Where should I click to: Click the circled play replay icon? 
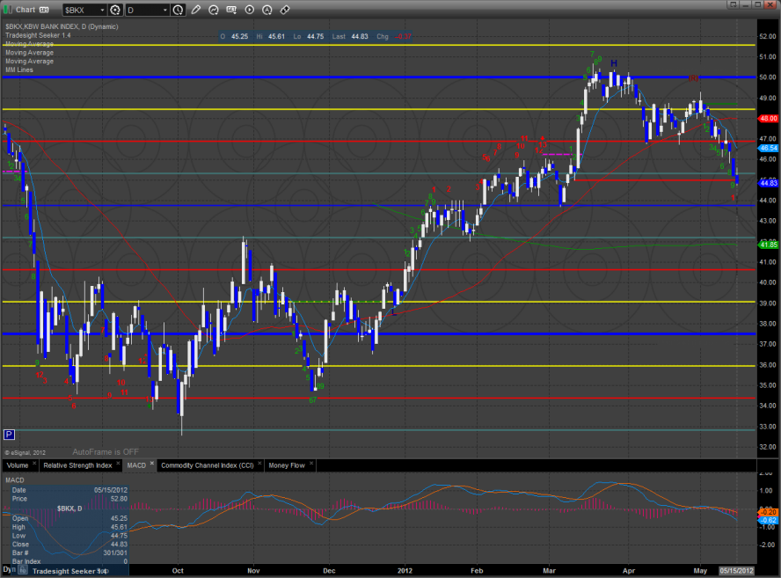(x=249, y=10)
